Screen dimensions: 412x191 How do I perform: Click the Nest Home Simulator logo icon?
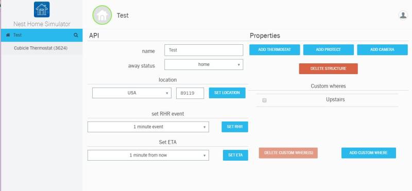(42, 9)
